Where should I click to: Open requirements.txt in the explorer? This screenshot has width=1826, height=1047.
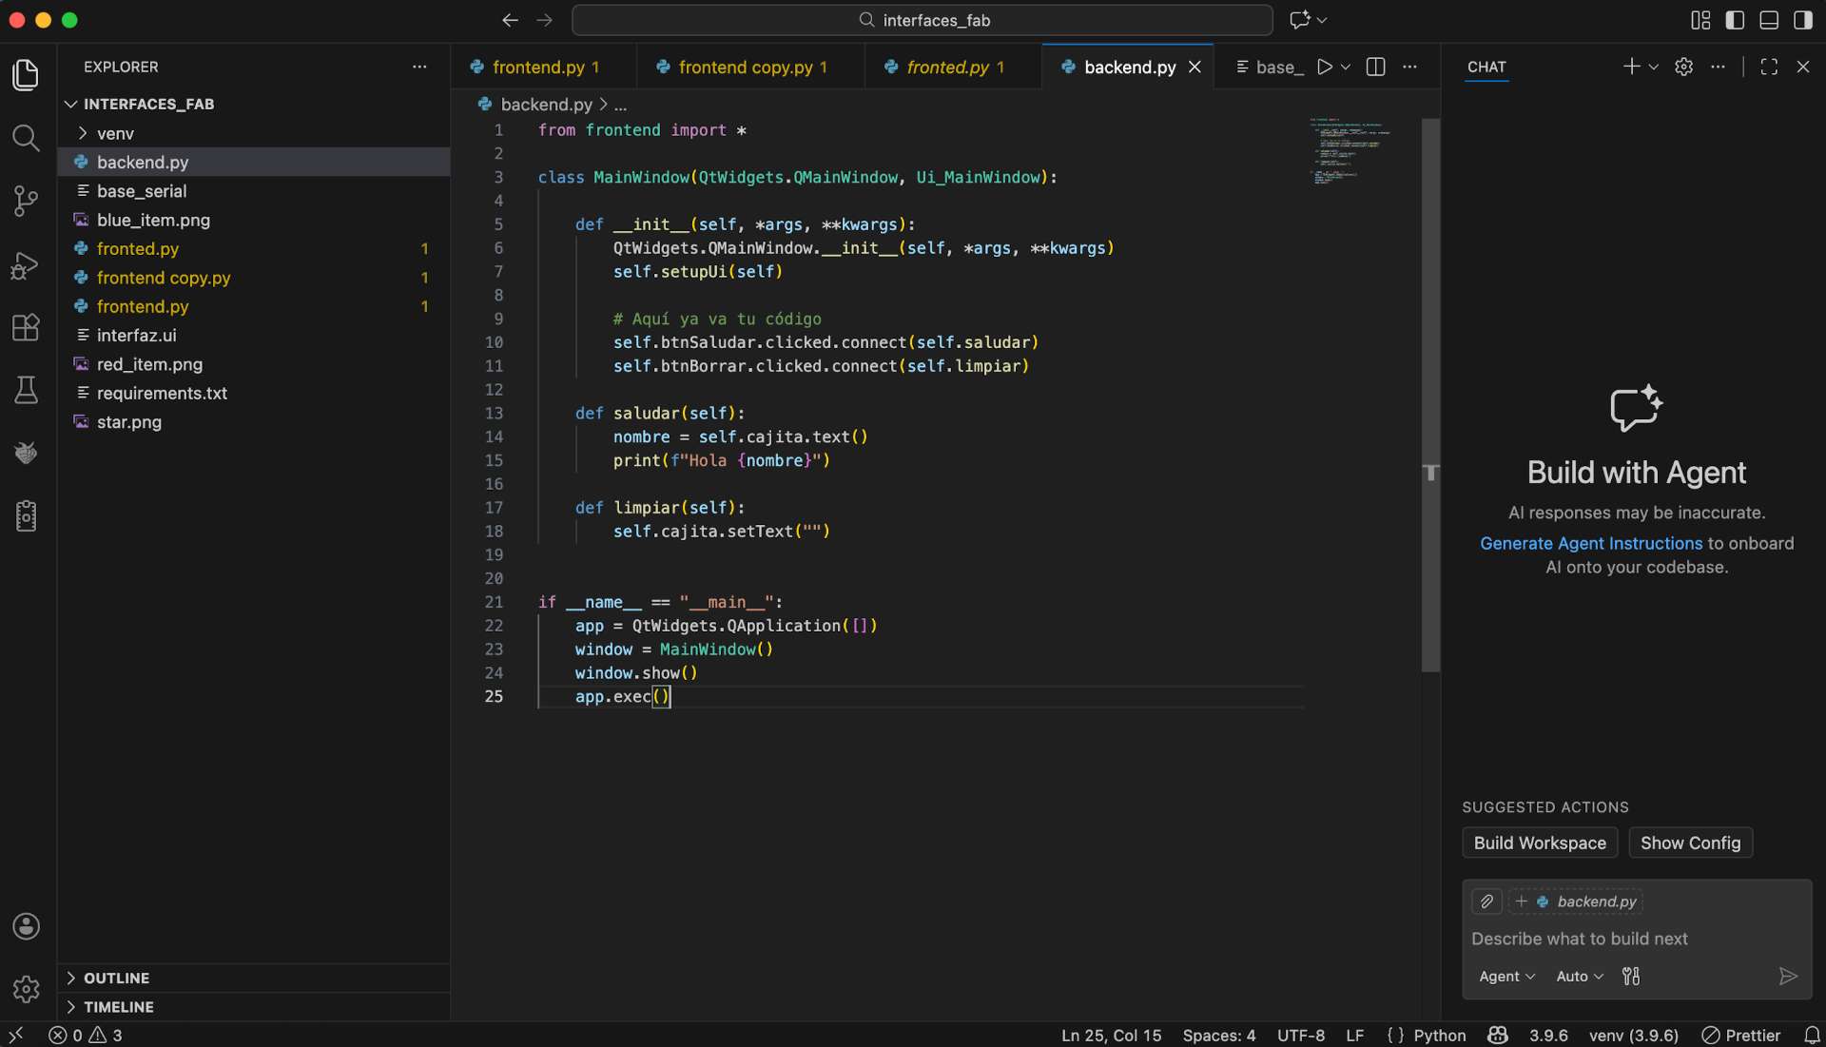pos(253,393)
